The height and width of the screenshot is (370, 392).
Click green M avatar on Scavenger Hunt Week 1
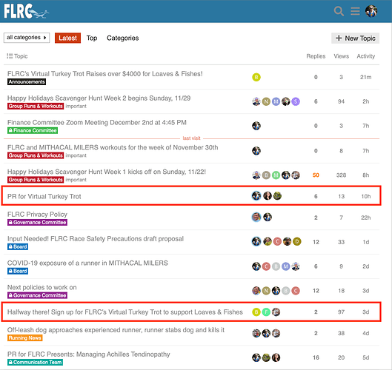[x=276, y=175]
